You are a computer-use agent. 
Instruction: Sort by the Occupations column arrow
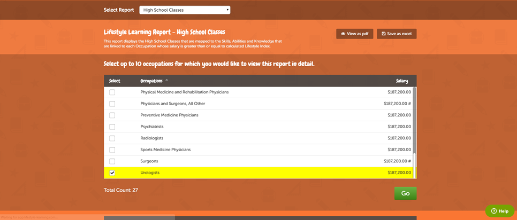[166, 81]
